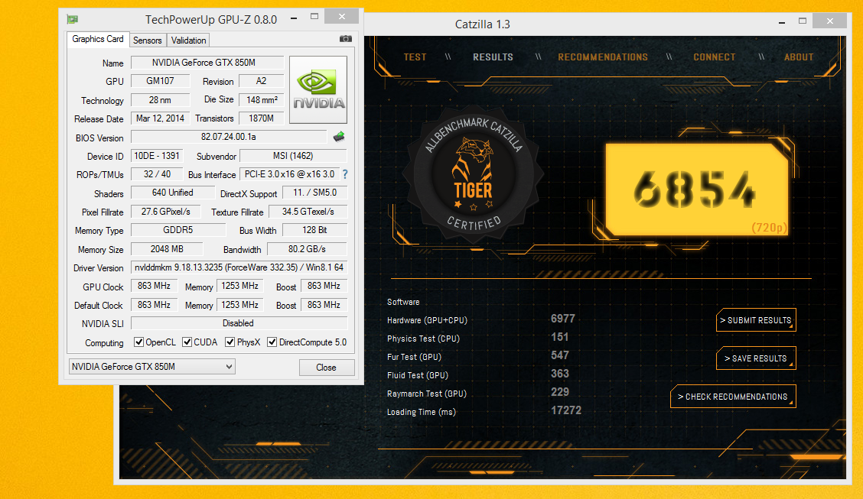The width and height of the screenshot is (863, 499).
Task: Click the 6854 score display in Catzilla
Action: 697,190
